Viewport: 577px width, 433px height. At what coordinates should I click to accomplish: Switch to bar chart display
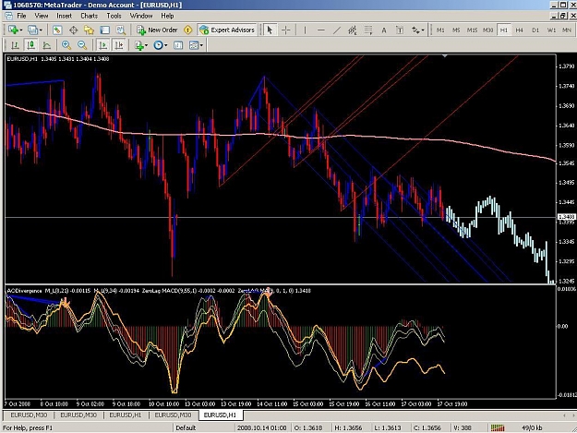pos(15,45)
